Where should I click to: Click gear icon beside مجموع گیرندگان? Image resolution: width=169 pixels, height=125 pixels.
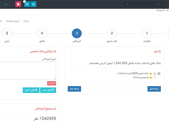click(x=55, y=109)
